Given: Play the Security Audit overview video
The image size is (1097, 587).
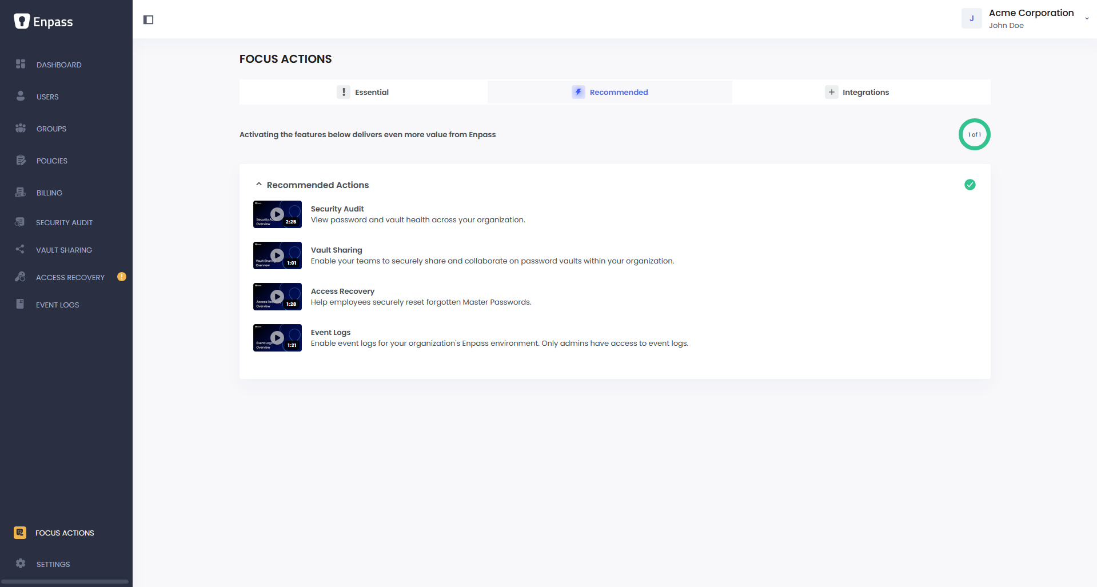Looking at the screenshot, I should [277, 214].
